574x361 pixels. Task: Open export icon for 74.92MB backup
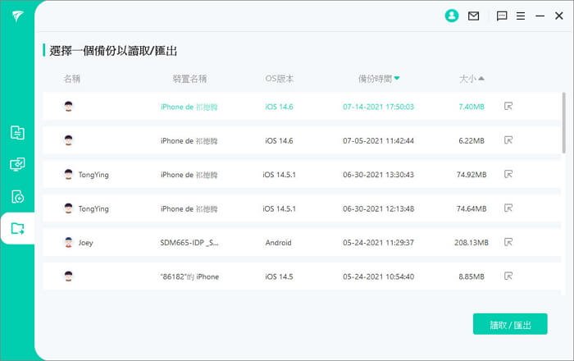(508, 174)
